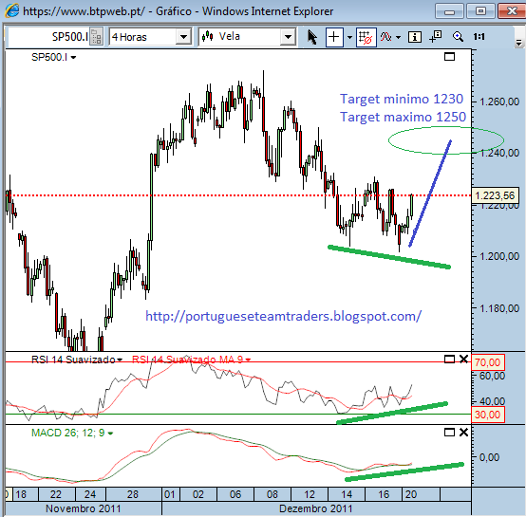Click the information box icon
Image resolution: width=526 pixels, height=517 pixels.
click(415, 37)
